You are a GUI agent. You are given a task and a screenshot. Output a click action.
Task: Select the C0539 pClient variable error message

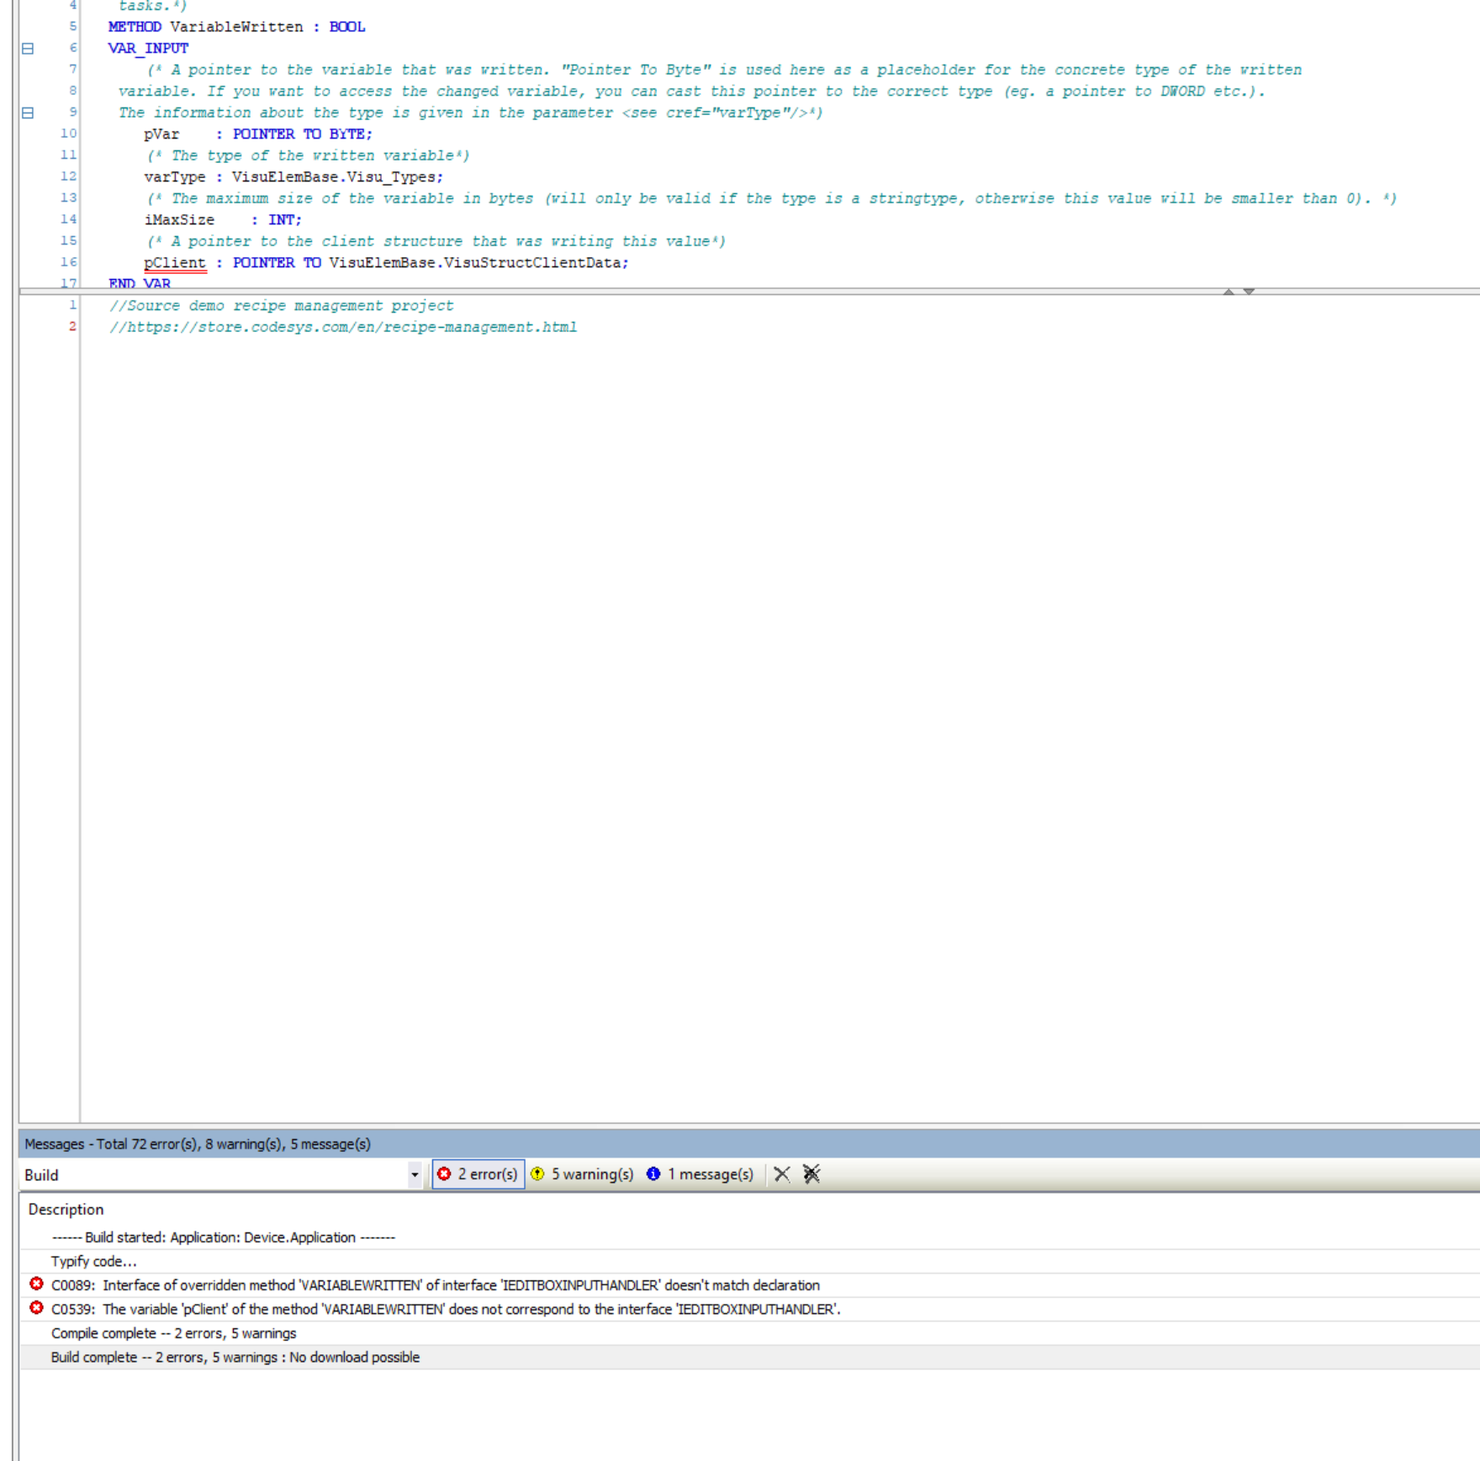(x=446, y=1310)
